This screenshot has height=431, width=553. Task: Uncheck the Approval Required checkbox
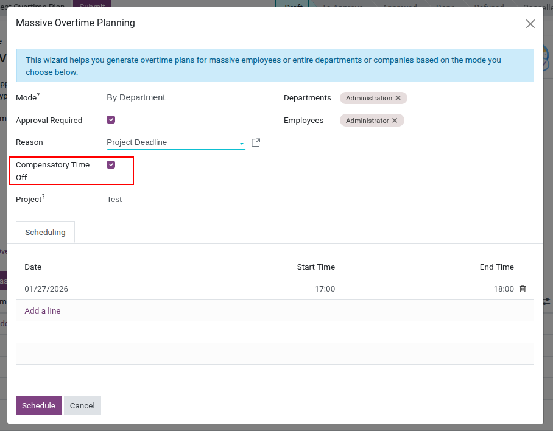point(110,120)
